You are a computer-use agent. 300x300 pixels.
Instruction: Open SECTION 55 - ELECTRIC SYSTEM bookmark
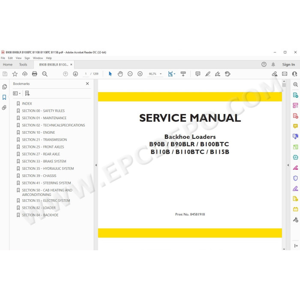pos(46,201)
